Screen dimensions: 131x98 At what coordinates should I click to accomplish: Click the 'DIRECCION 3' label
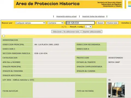[9, 49]
